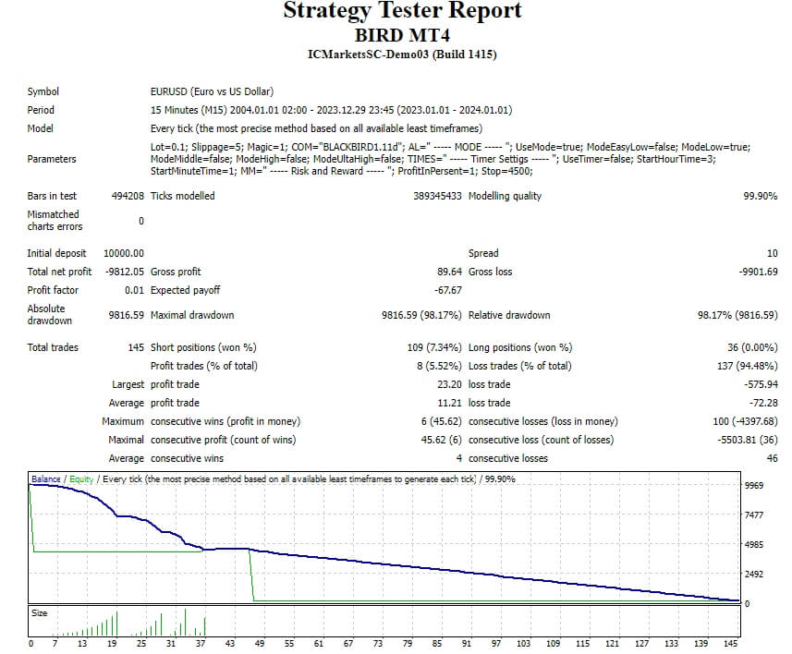Image resolution: width=792 pixels, height=654 pixels.
Task: Select the 9969 axis value on the chart
Action: 756,484
